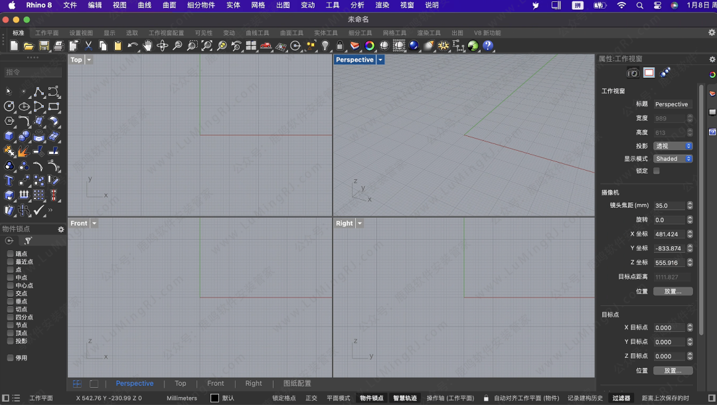Open the 投影 projection dropdown

tap(673, 145)
